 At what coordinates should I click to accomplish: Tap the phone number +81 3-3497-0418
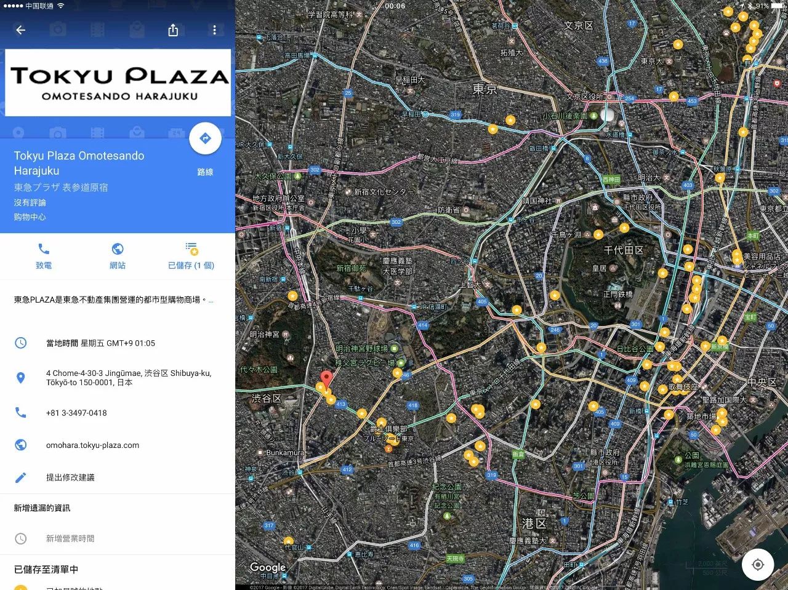coord(76,413)
